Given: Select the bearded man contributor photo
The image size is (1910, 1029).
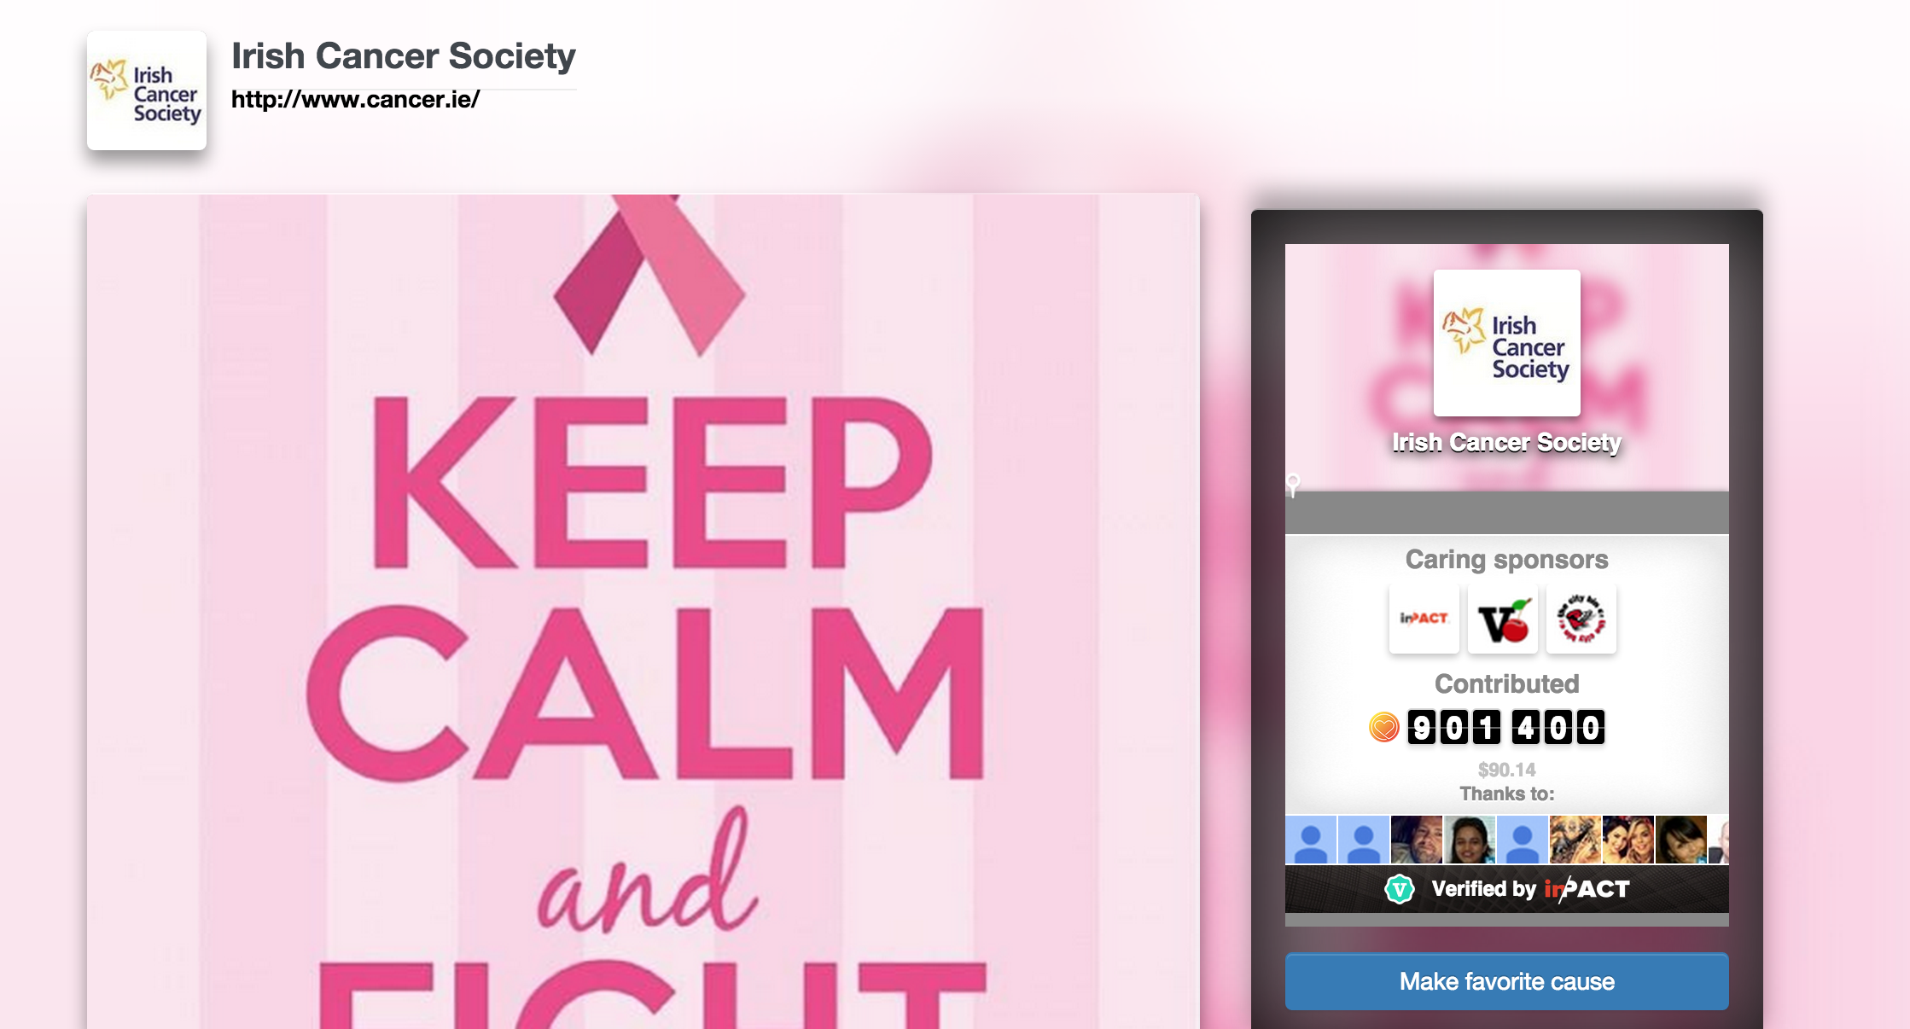Looking at the screenshot, I should (x=1416, y=840).
